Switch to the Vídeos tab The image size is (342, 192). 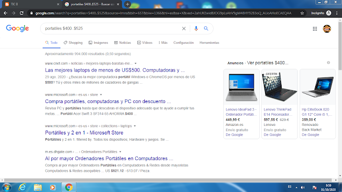pyautogui.click(x=145, y=43)
